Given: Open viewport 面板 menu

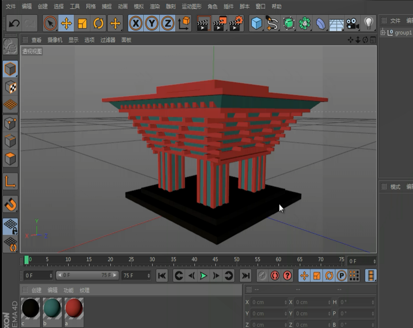Looking at the screenshot, I should tap(126, 40).
